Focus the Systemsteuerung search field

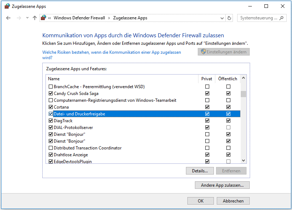coord(262,18)
